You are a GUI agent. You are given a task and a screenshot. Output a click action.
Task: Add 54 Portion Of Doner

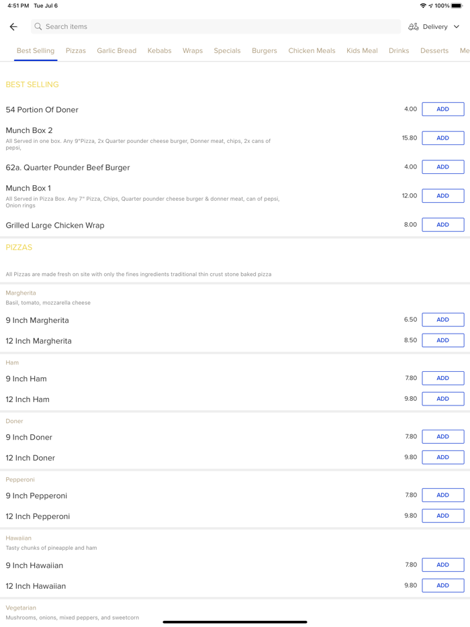tap(442, 109)
